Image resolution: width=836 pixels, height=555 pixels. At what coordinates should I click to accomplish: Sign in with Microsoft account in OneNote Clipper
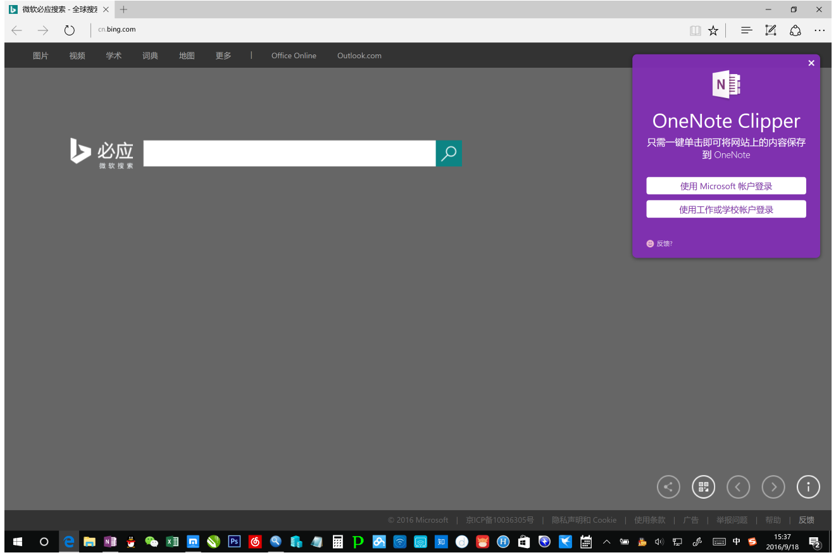[726, 186]
